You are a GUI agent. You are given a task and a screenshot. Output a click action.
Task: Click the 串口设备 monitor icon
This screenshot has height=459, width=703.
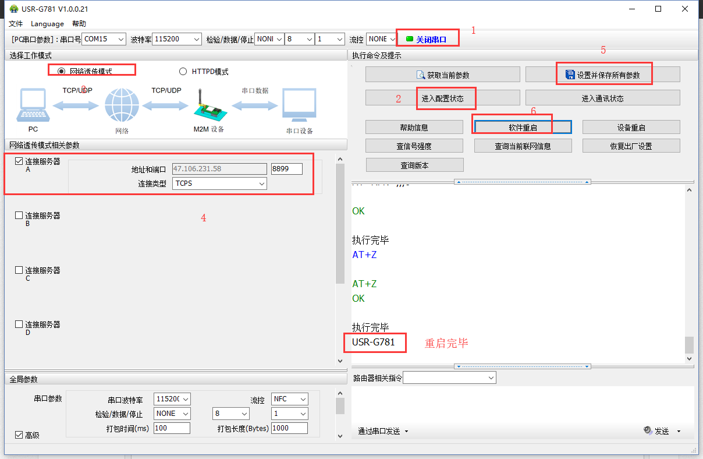[x=299, y=106]
